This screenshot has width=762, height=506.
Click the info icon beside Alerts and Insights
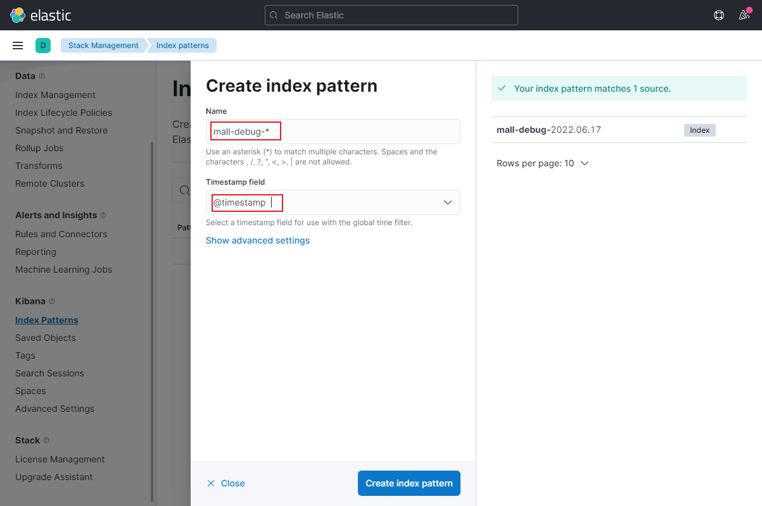point(103,215)
